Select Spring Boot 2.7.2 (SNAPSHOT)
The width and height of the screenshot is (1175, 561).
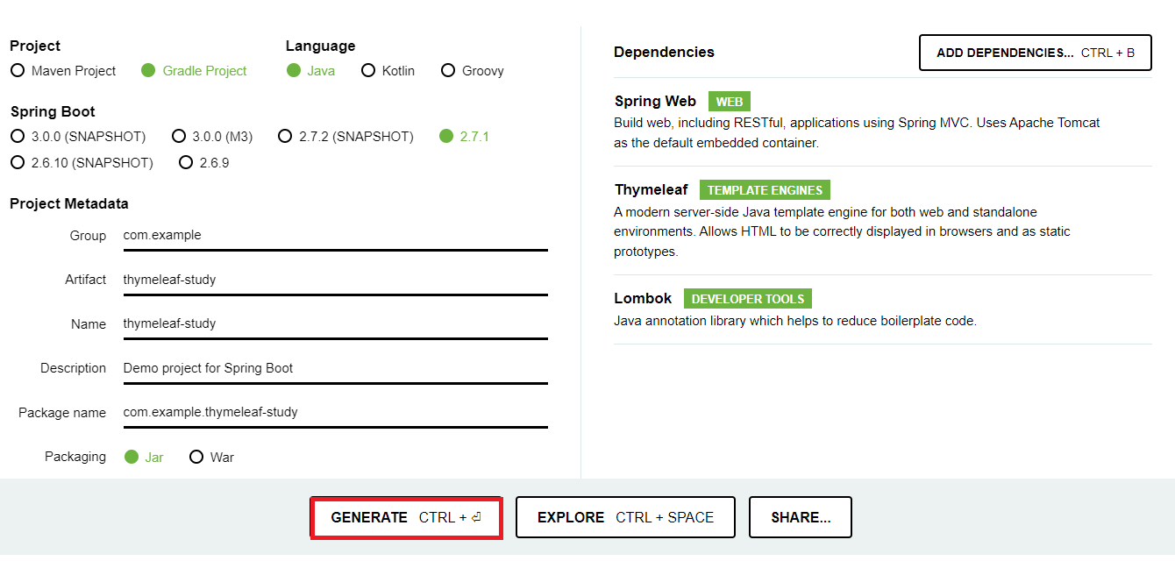tap(345, 137)
